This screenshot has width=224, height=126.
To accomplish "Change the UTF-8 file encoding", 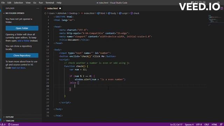I will click(x=199, y=125).
